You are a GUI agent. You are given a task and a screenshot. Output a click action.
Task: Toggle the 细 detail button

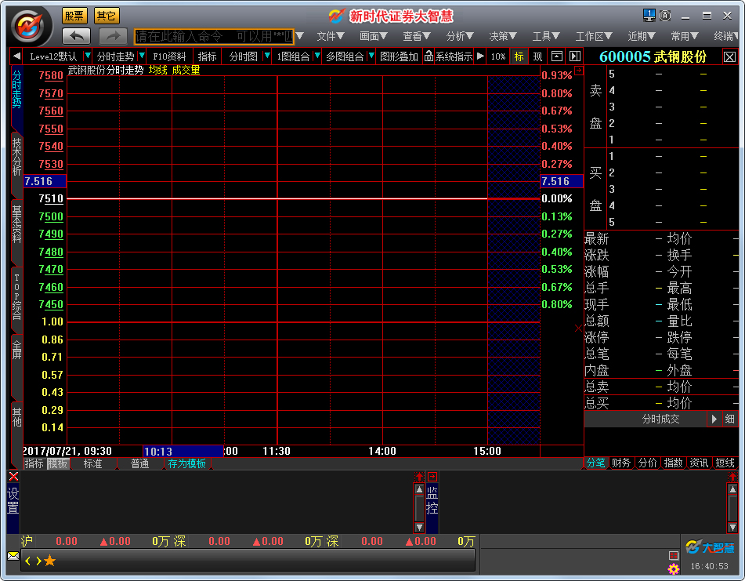pyautogui.click(x=730, y=419)
